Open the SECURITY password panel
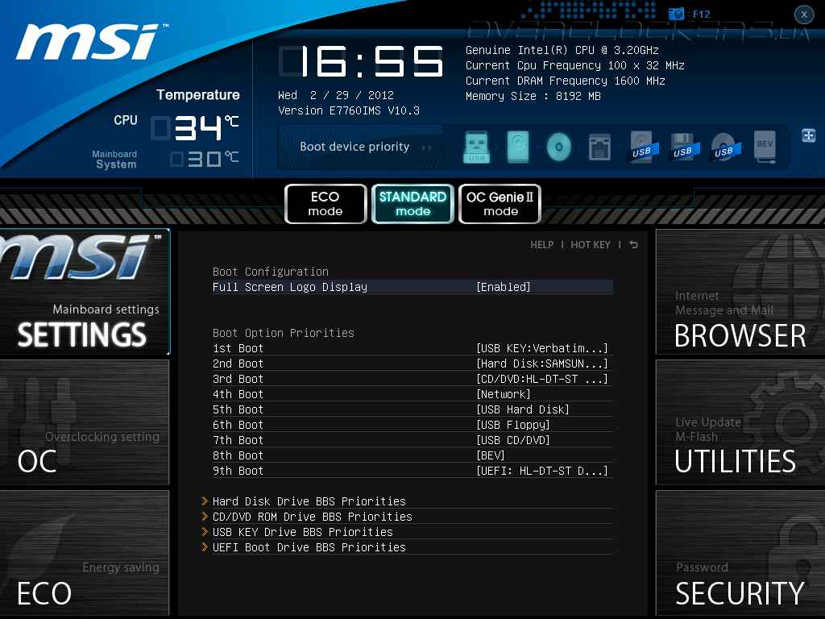This screenshot has width=825, height=619. point(740,553)
